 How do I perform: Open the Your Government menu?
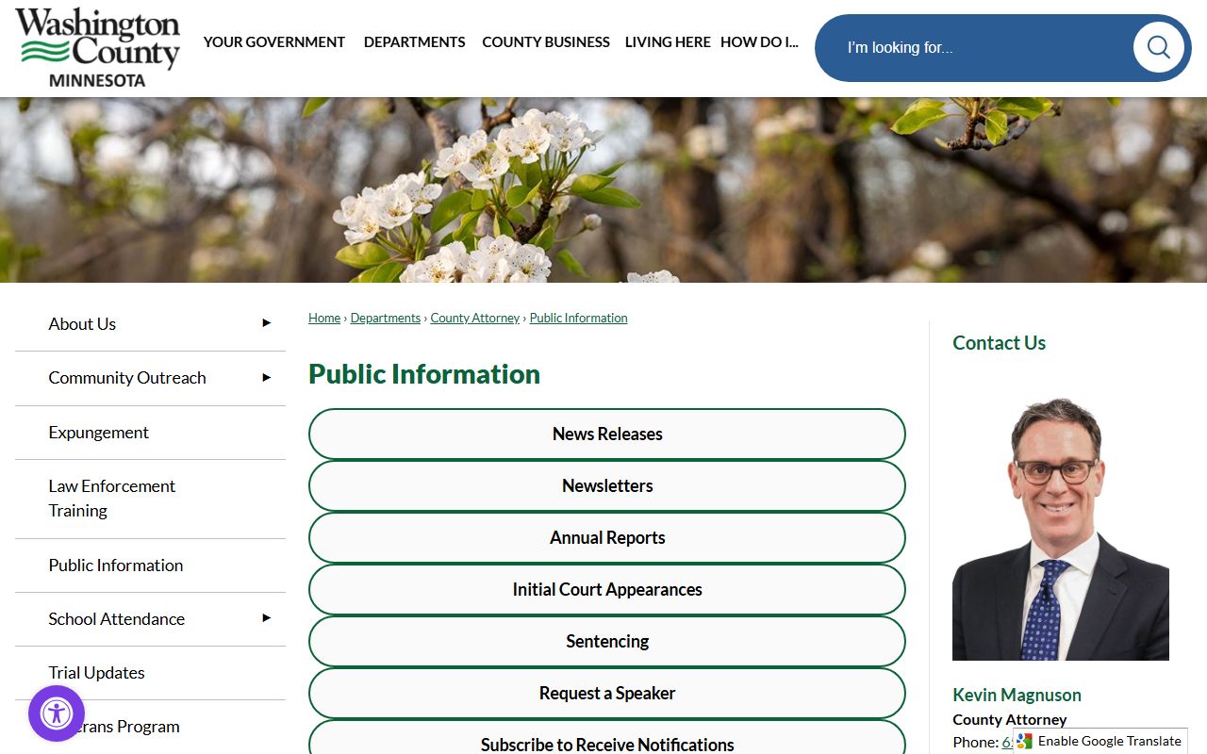(x=274, y=42)
